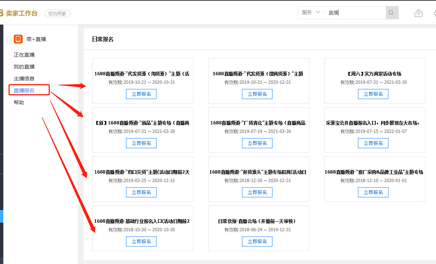Sign up for "厂货清仓"主题专场
Screen dimensions: 436x264
[x=257, y=143]
